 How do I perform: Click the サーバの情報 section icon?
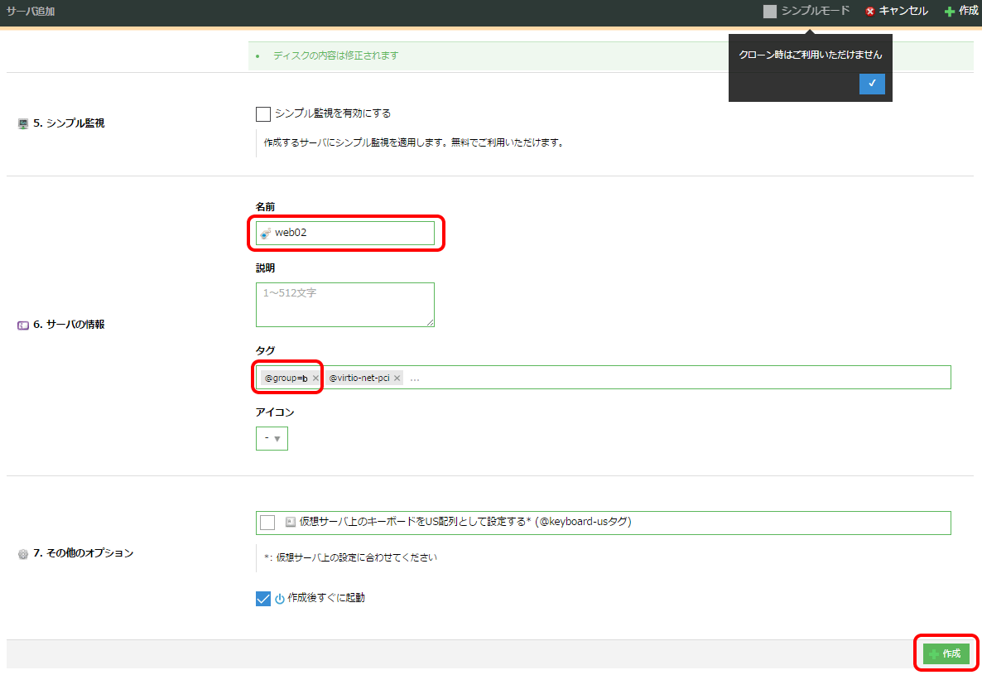[x=23, y=325]
